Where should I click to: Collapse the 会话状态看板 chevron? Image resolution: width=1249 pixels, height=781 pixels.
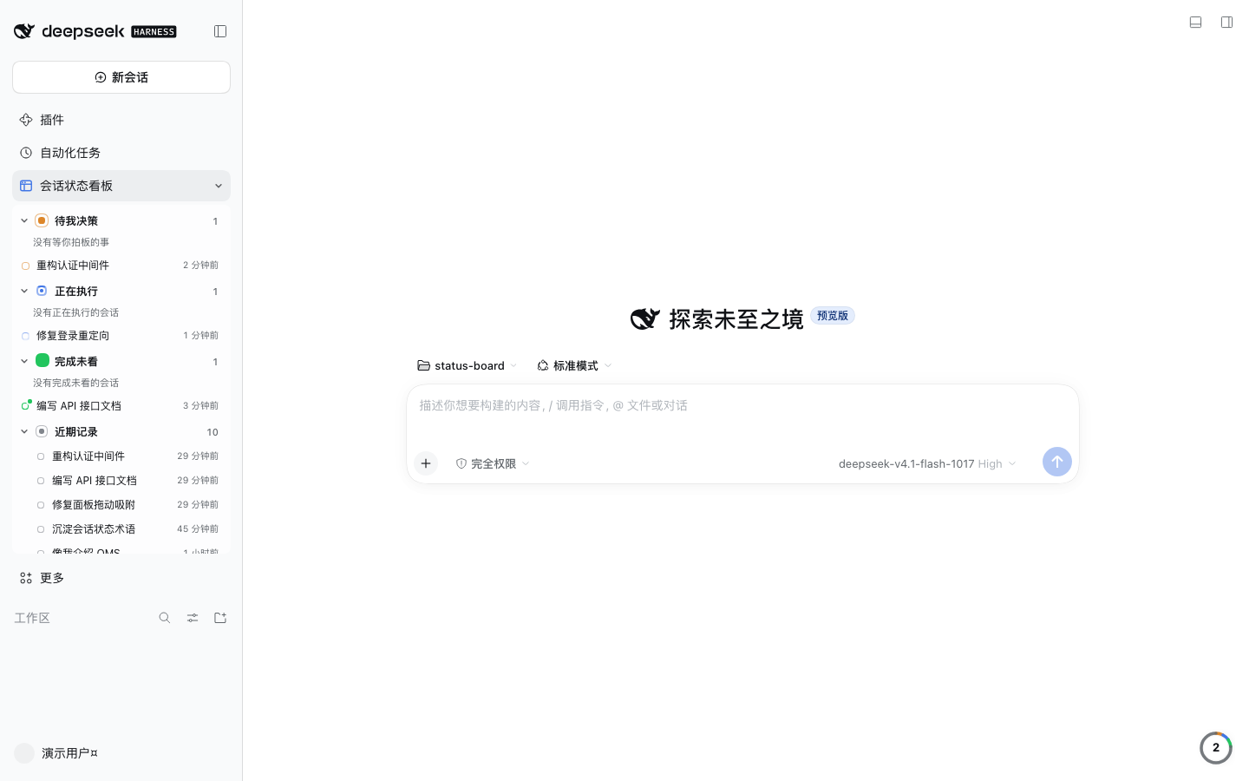pyautogui.click(x=219, y=186)
